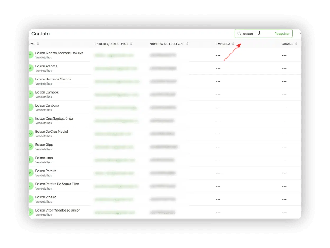Click blurred phone number of Edson Ribeiro

point(163,199)
